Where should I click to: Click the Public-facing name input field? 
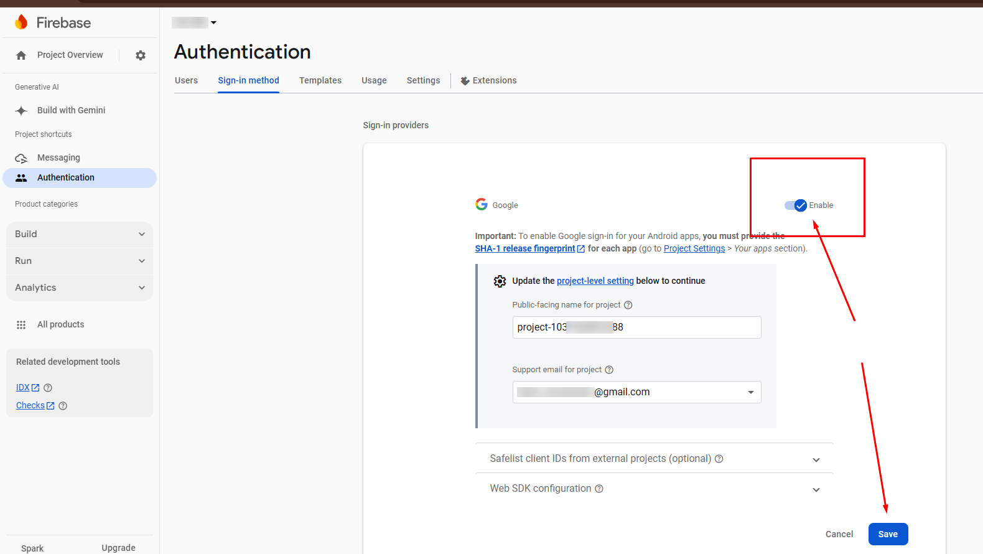click(636, 327)
